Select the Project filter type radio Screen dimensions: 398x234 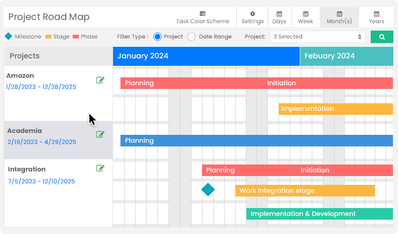(158, 37)
